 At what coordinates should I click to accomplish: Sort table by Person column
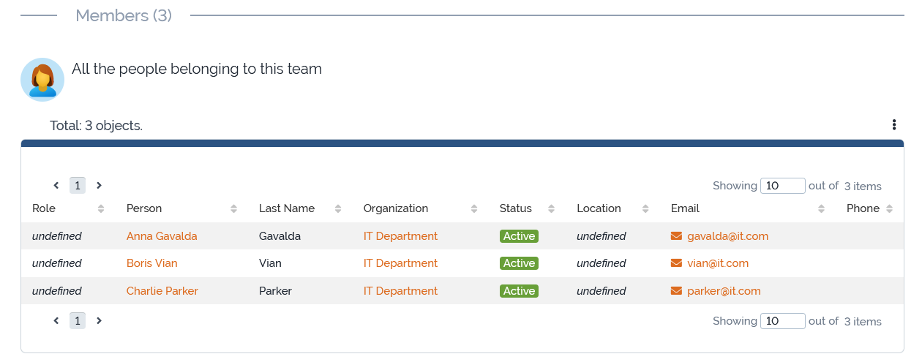pyautogui.click(x=144, y=208)
